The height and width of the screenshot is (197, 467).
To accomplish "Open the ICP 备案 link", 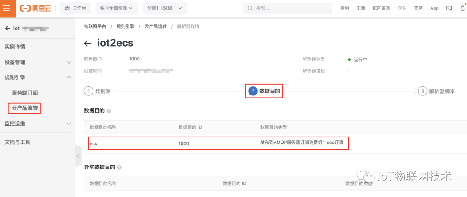I will click(x=381, y=8).
